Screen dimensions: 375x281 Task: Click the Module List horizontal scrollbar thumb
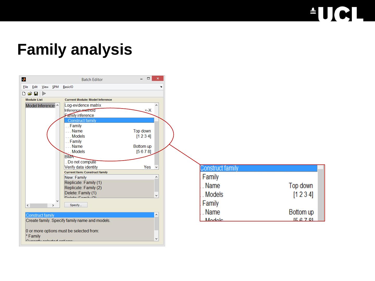coord(39,206)
